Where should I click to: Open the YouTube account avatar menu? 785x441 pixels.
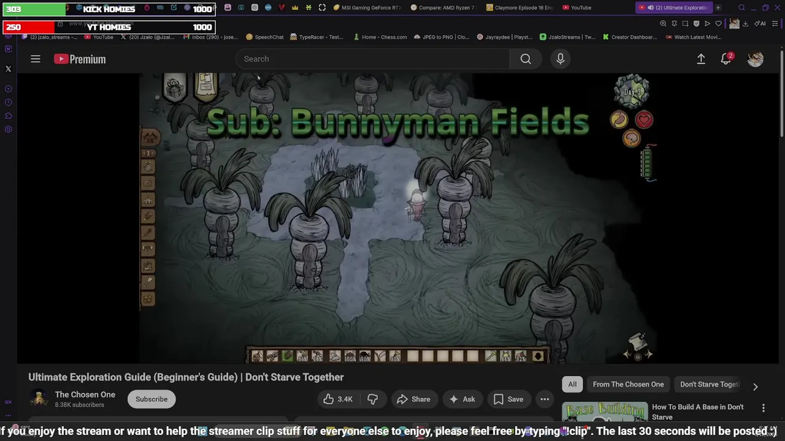tap(756, 59)
